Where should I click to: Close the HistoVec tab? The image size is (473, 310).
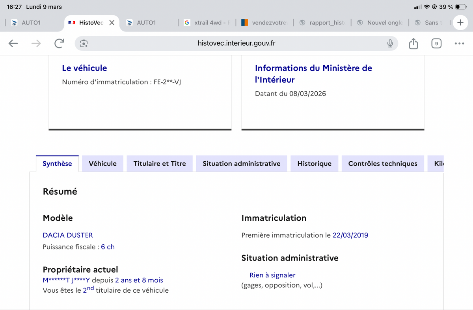coord(112,23)
